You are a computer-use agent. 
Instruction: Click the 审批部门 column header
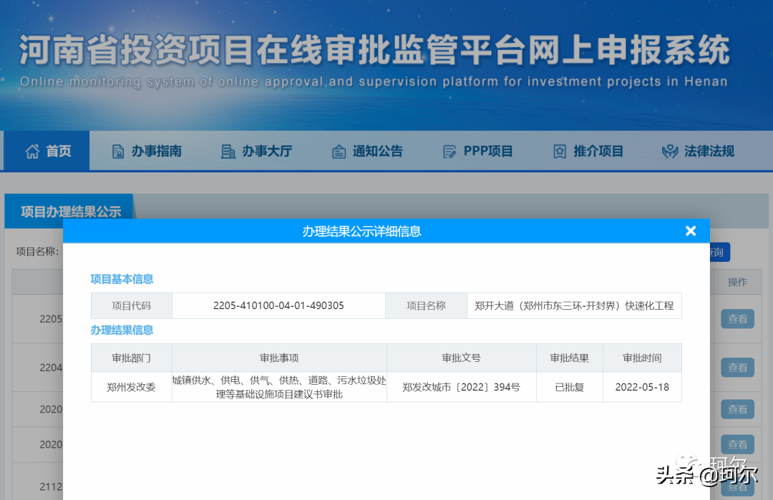pyautogui.click(x=131, y=358)
